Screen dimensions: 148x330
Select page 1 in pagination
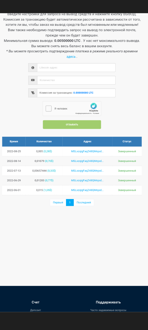pyautogui.click(x=70, y=202)
